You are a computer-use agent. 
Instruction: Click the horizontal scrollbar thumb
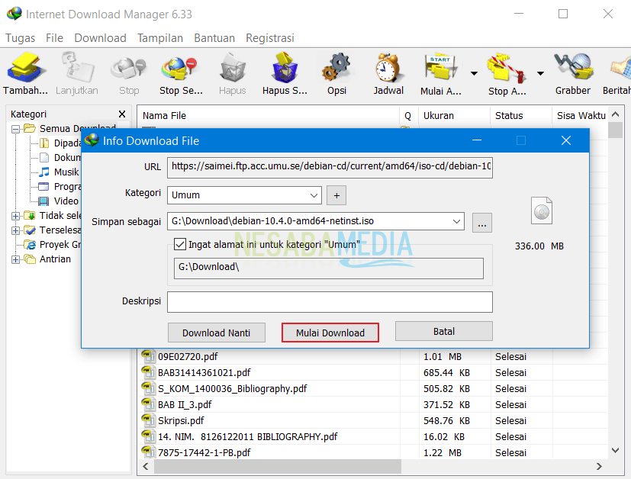tap(278, 467)
